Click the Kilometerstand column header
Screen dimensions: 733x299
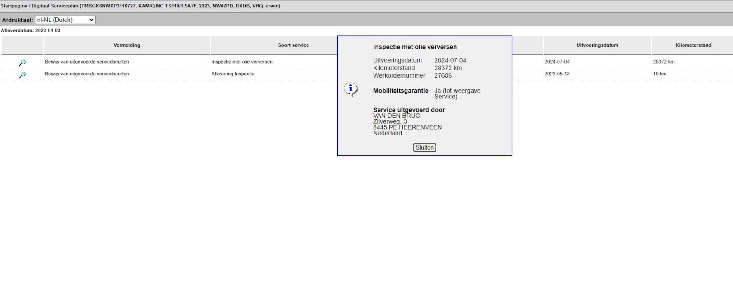[693, 45]
